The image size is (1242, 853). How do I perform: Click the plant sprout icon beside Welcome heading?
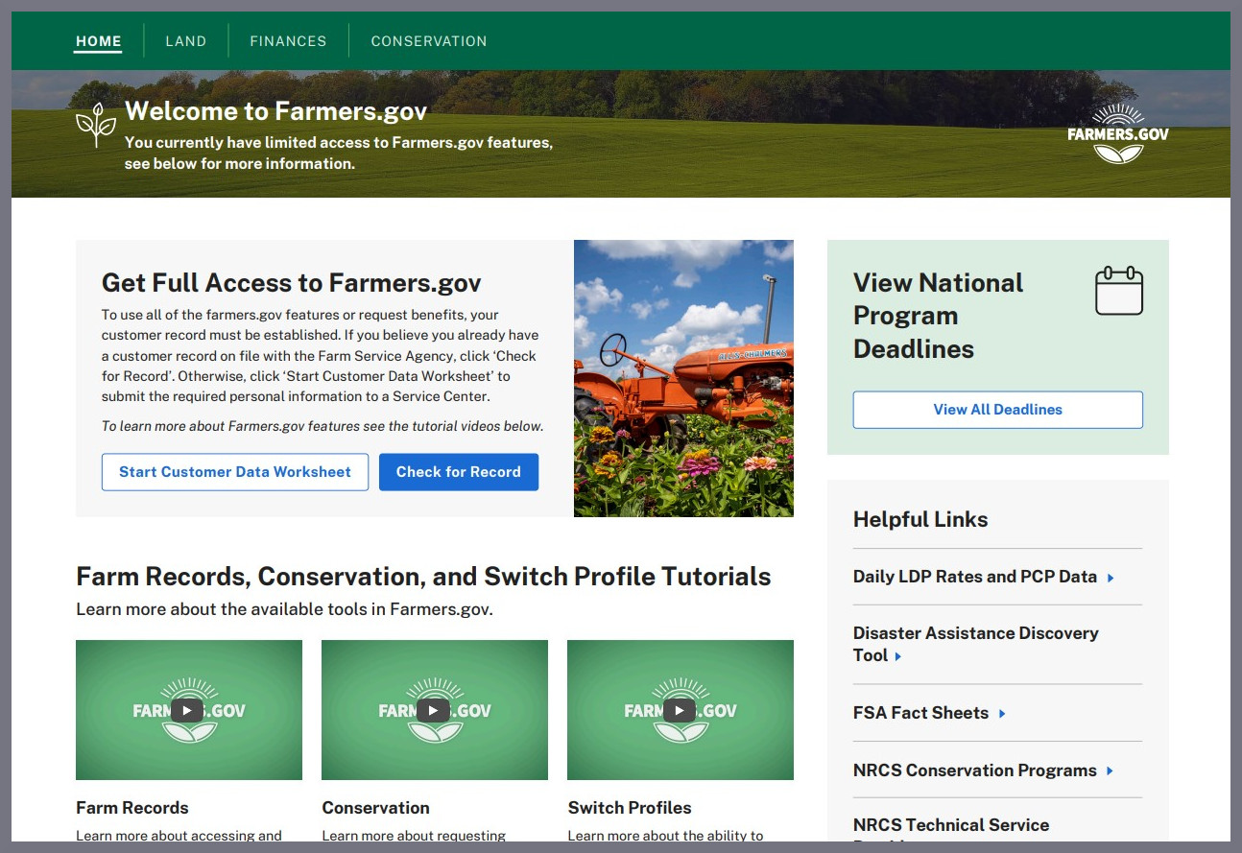point(96,126)
